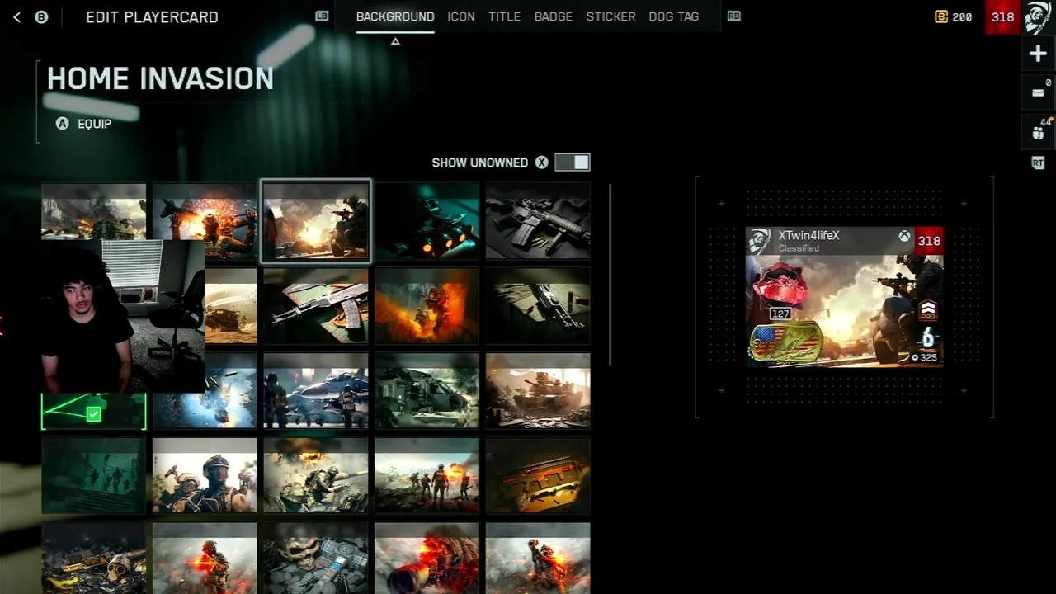Switch to the Sticker tab

coord(610,16)
